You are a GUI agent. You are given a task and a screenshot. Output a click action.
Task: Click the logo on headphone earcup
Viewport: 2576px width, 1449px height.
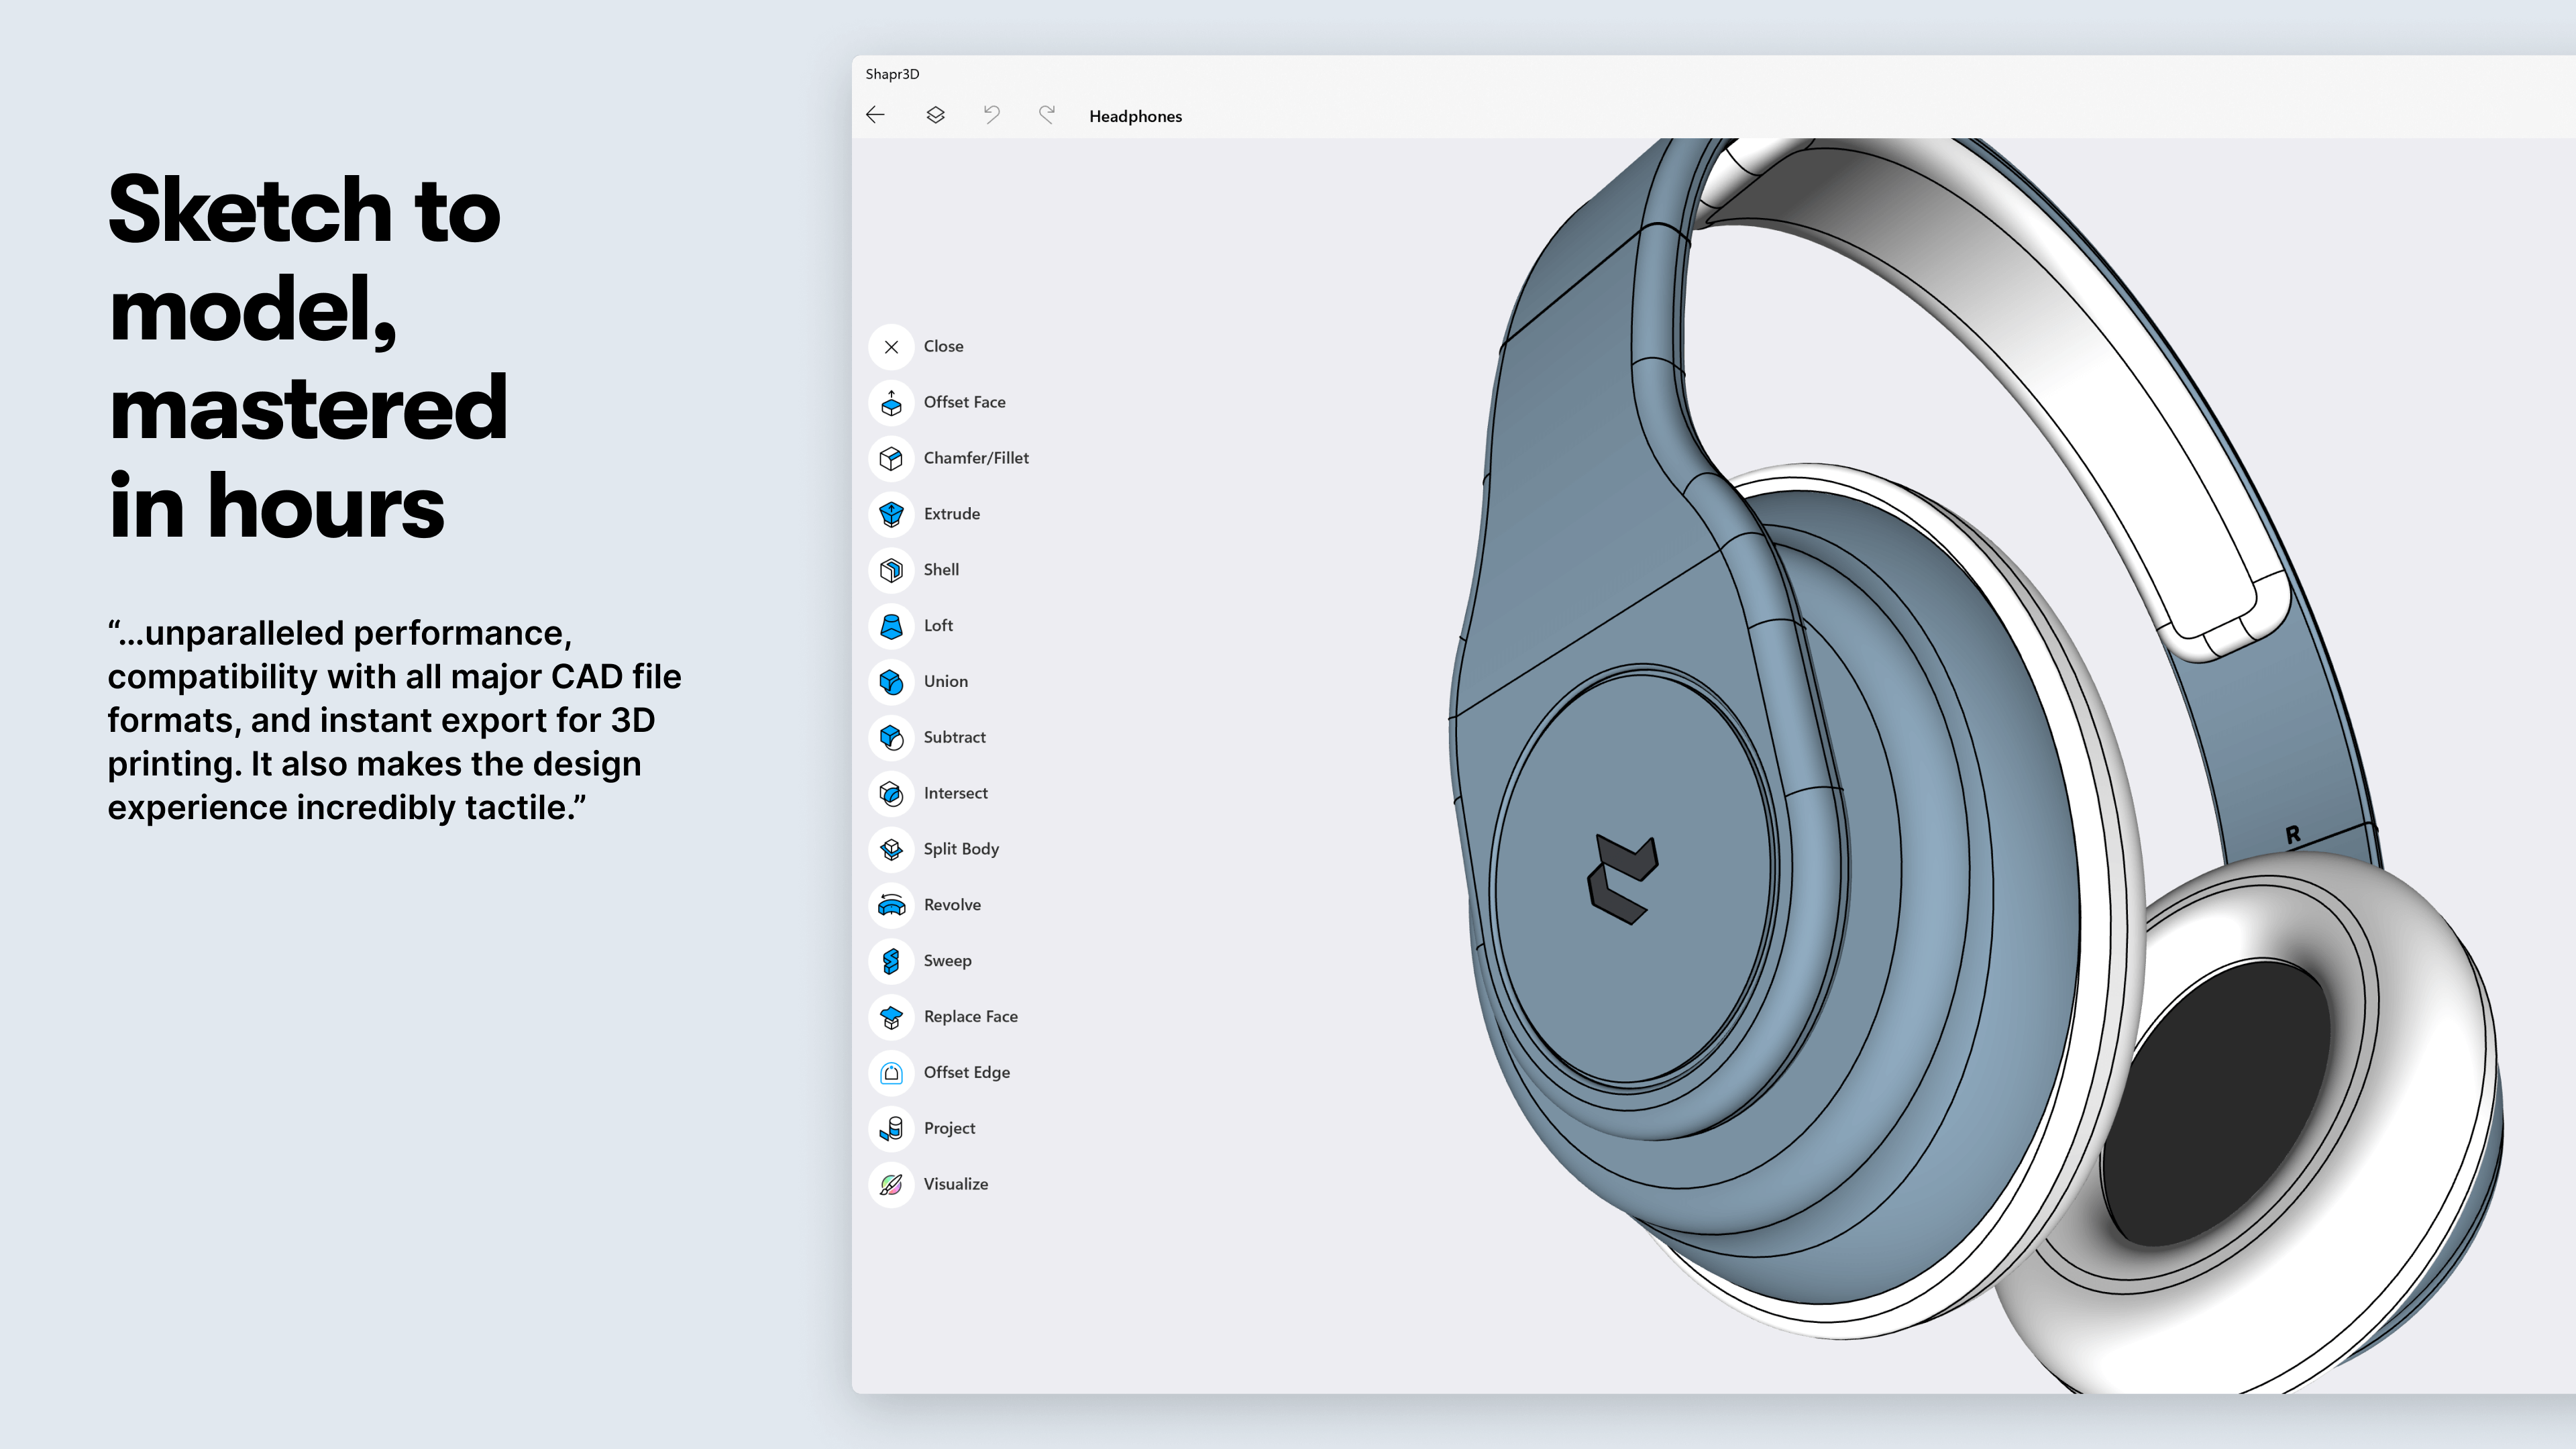pos(1622,879)
